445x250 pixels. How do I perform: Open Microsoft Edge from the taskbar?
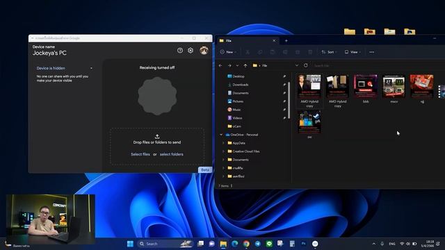tap(235, 244)
